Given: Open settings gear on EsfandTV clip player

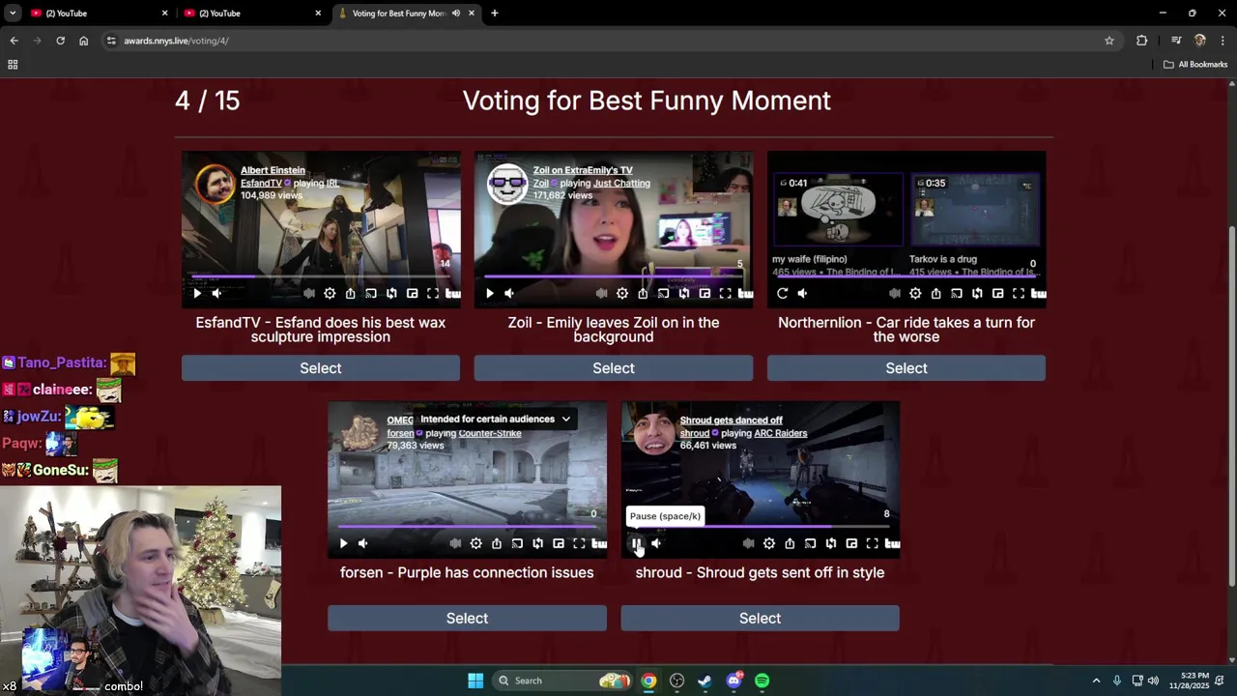Looking at the screenshot, I should [x=330, y=293].
